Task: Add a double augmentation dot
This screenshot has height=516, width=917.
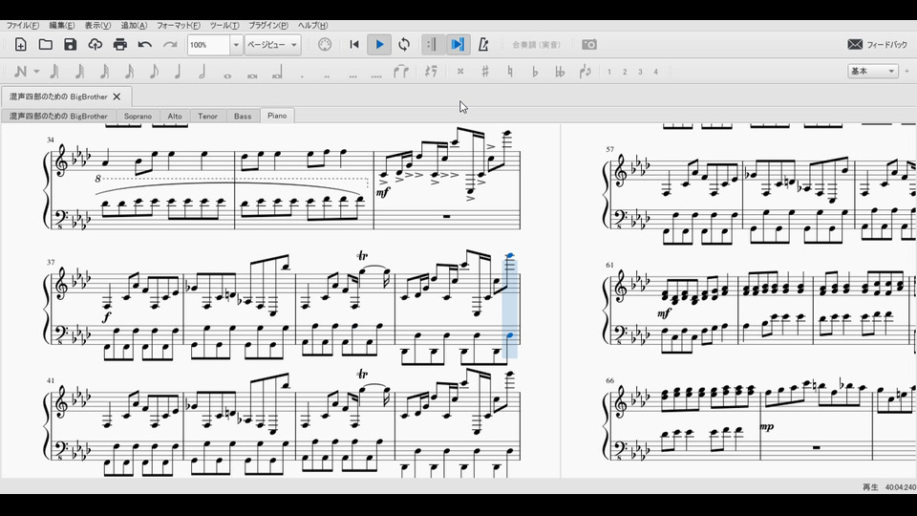Action: pyautogui.click(x=327, y=75)
